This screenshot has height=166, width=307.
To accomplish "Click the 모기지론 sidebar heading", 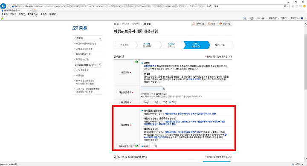I will 79,28.
